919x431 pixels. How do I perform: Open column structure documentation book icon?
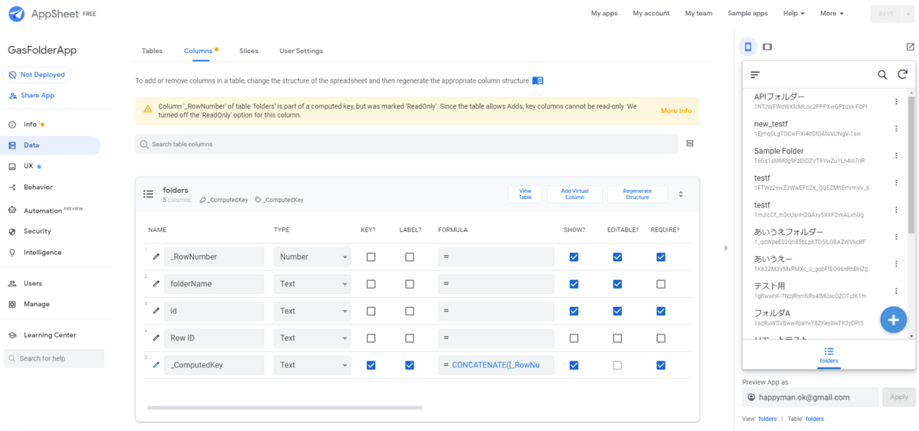tap(538, 80)
